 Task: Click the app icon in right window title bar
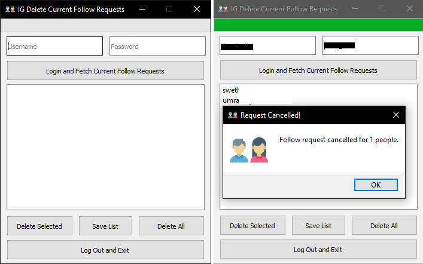(x=223, y=8)
